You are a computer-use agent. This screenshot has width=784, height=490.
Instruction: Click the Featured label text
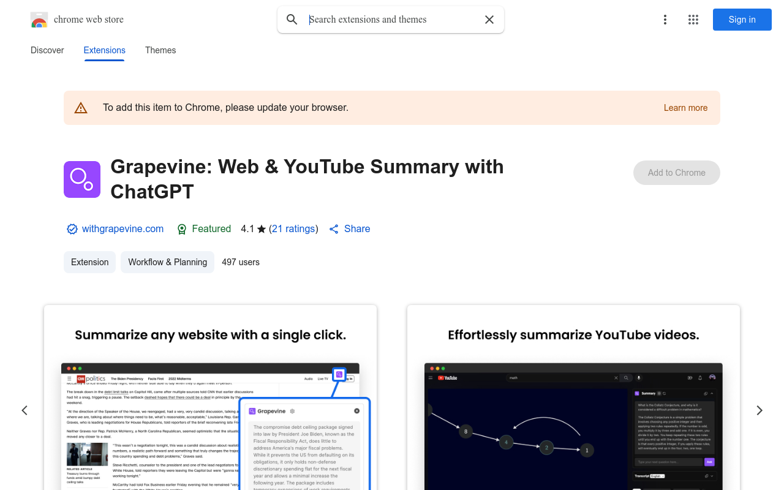(x=211, y=229)
